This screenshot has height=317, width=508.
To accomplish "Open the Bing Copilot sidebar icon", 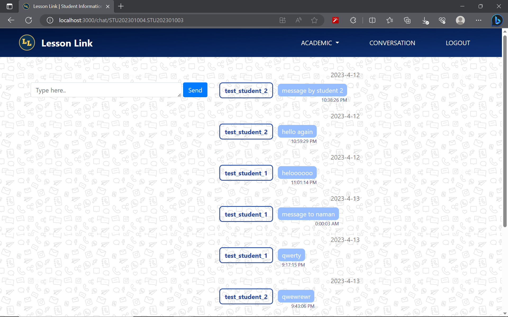I will click(x=497, y=20).
